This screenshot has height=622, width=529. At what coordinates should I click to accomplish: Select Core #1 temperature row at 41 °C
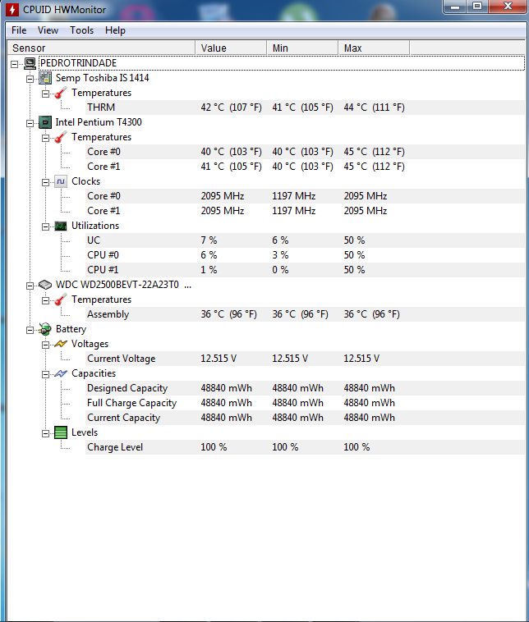[x=305, y=167]
